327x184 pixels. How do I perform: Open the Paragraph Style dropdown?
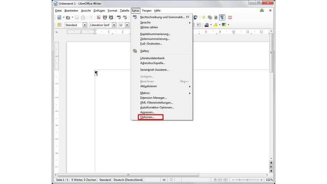click(x=85, y=25)
